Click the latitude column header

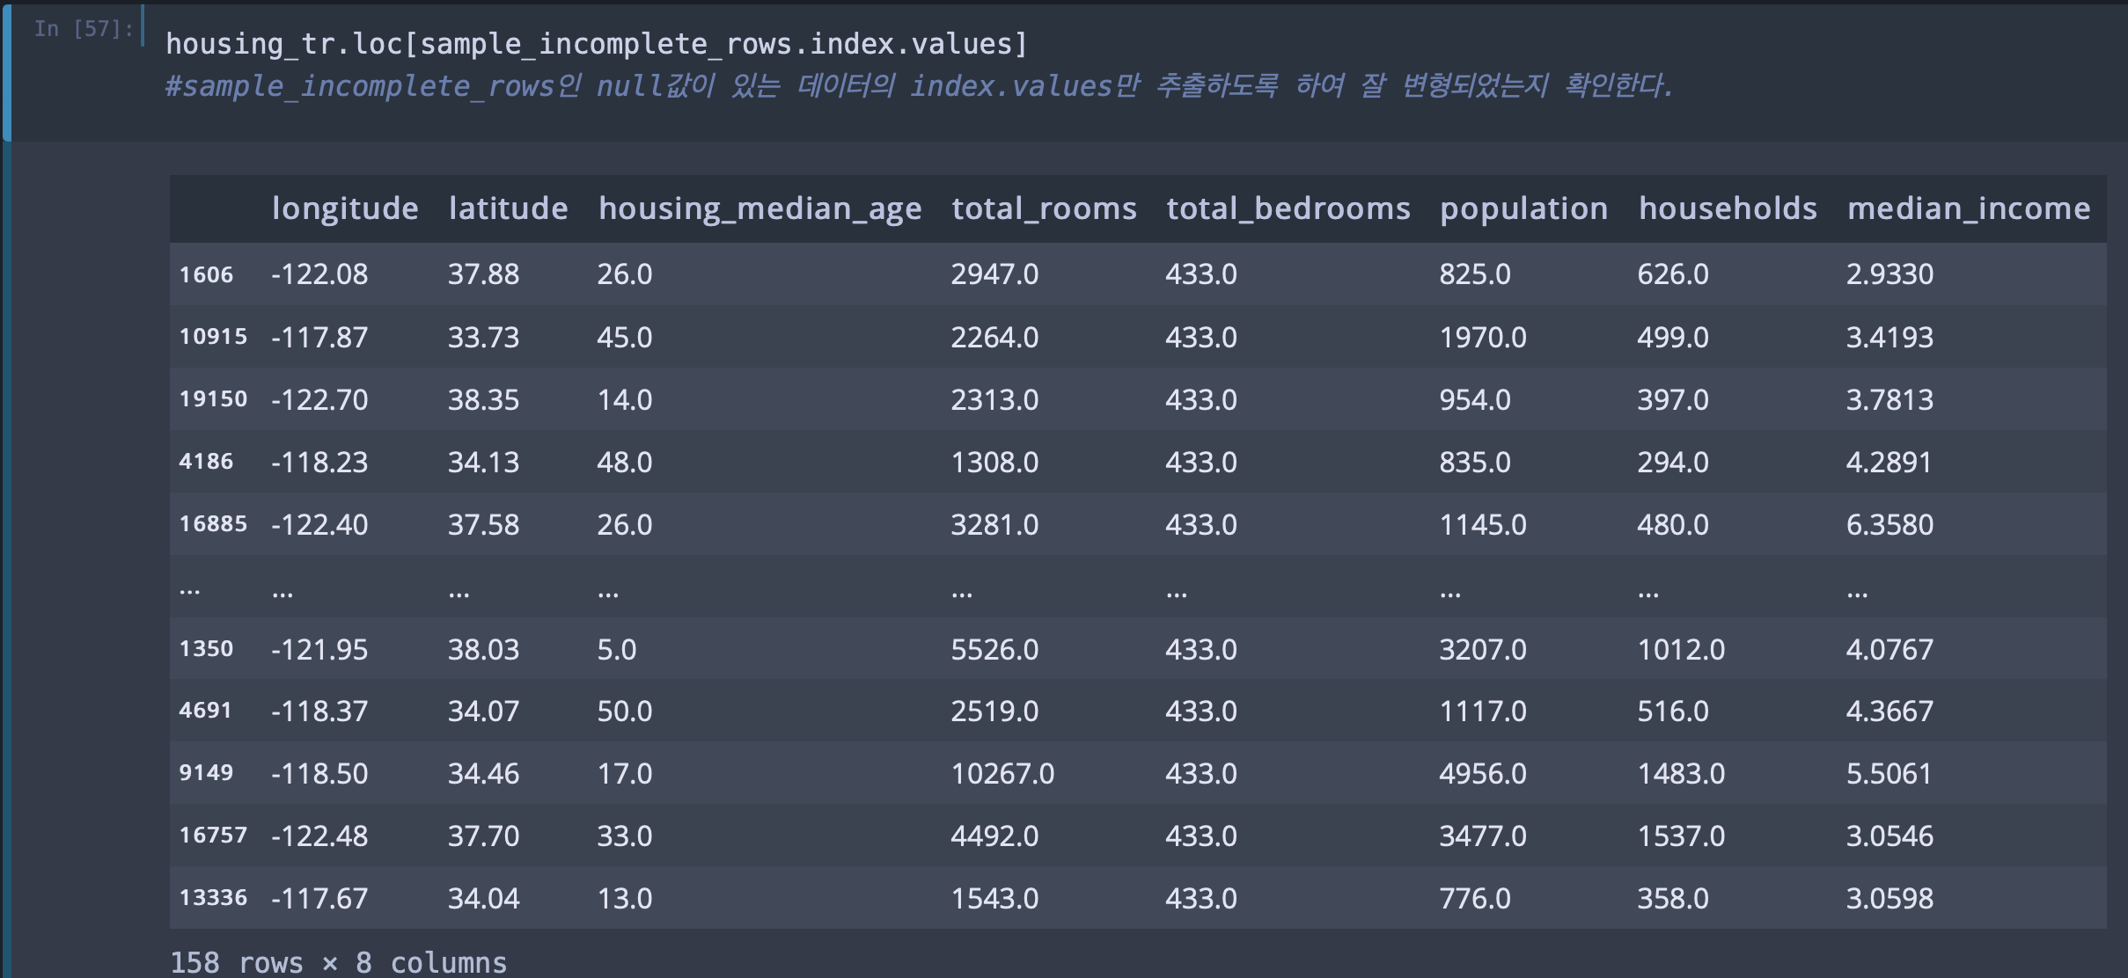(508, 208)
